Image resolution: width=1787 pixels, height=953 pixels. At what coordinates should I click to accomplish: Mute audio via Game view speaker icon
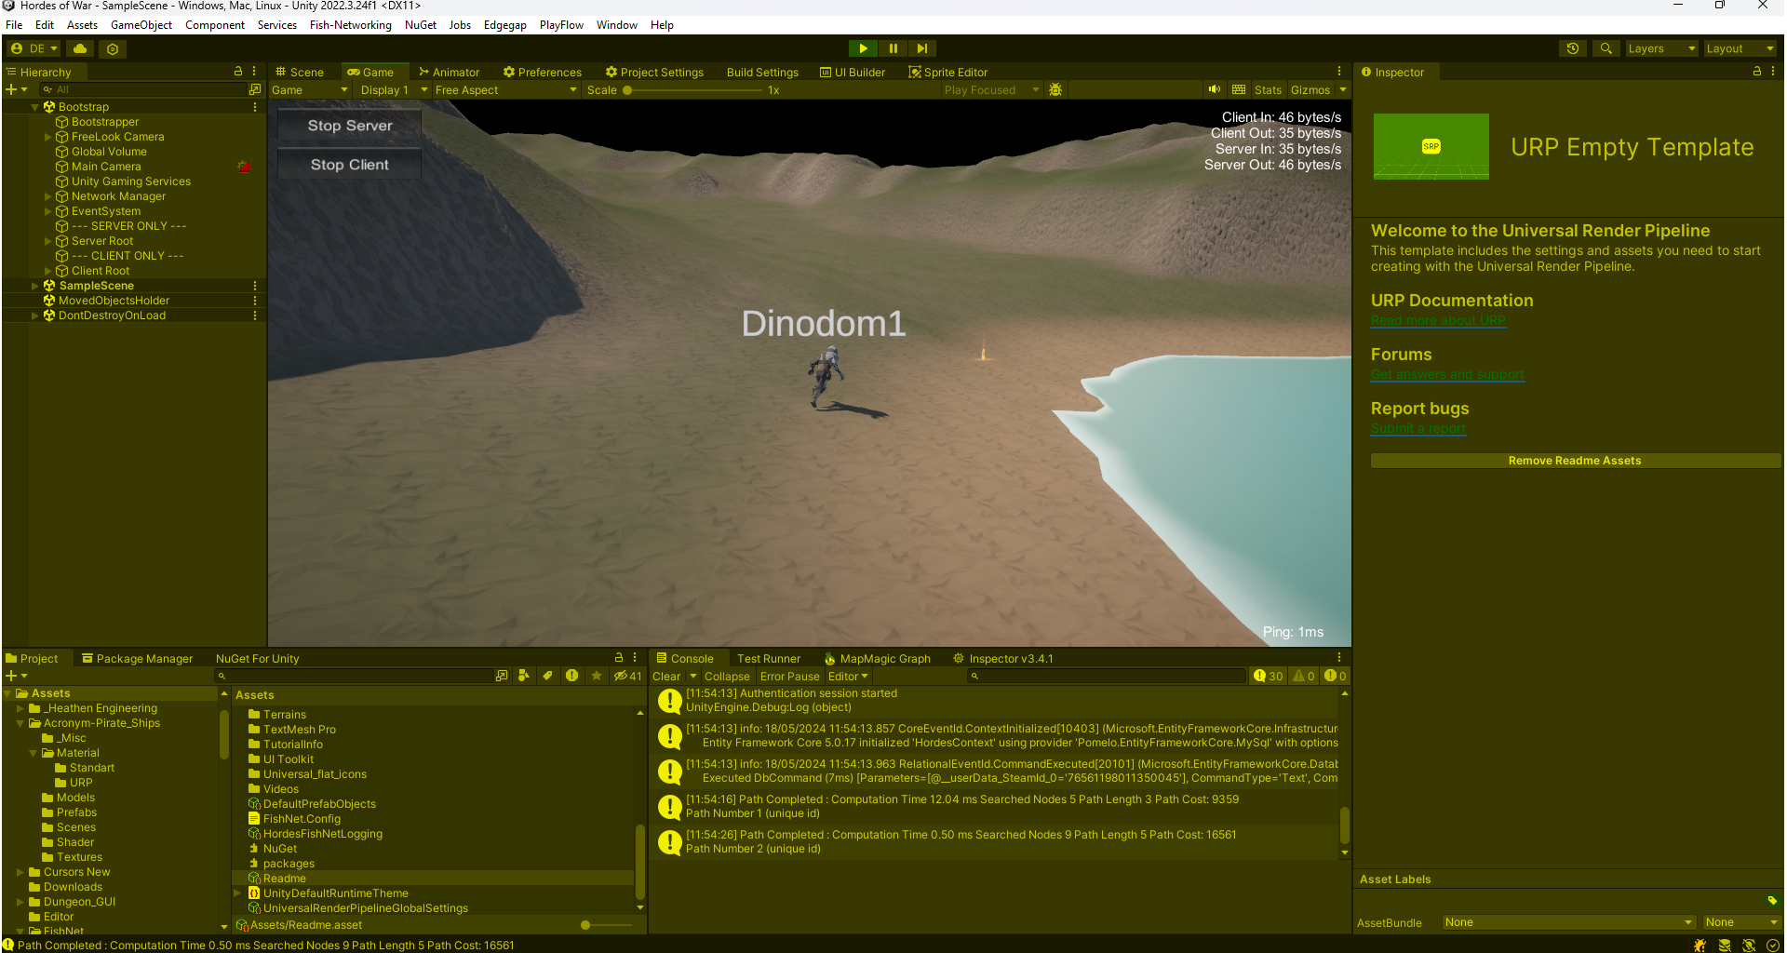click(x=1215, y=89)
